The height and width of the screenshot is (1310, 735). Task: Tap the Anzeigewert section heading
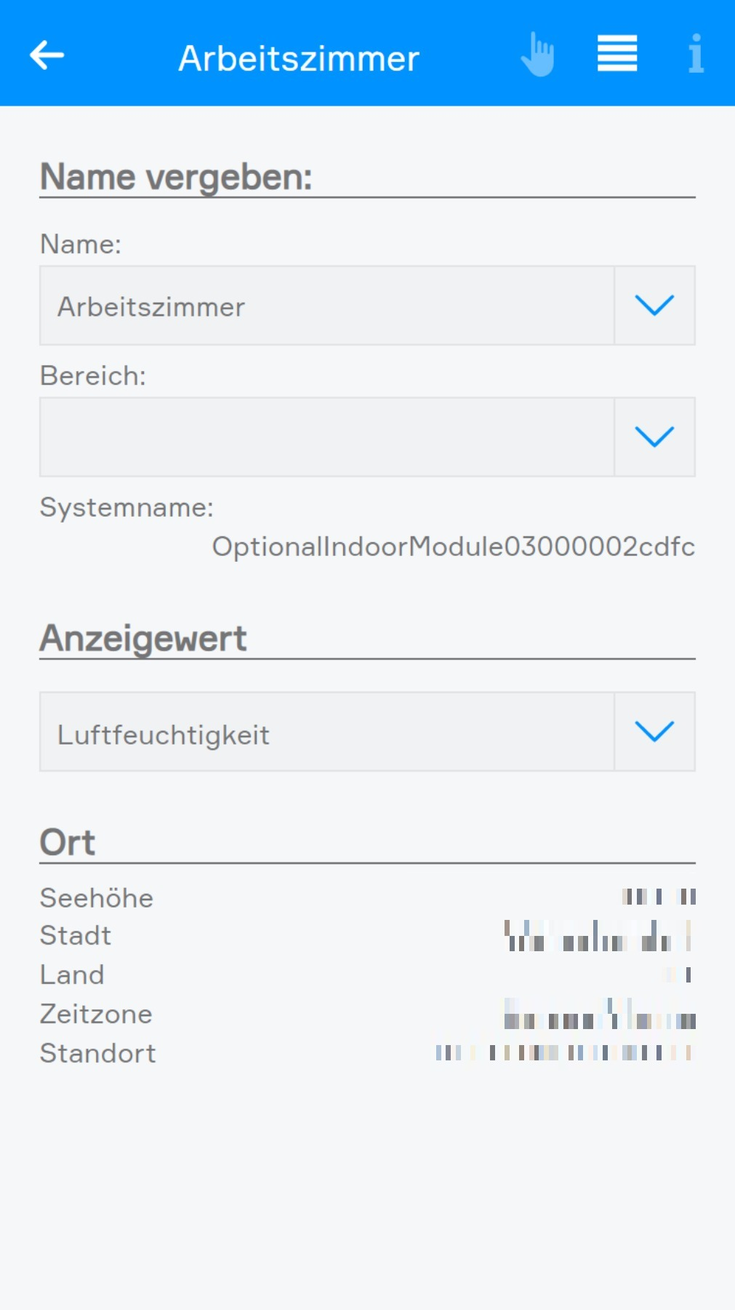tap(143, 639)
